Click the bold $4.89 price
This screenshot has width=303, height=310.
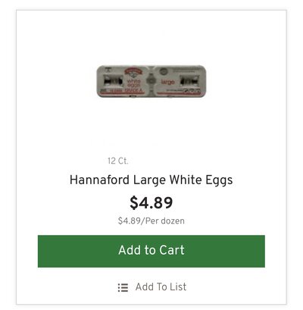[151, 202]
